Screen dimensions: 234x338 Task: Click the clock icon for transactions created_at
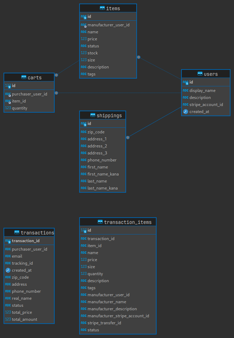tap(8, 270)
